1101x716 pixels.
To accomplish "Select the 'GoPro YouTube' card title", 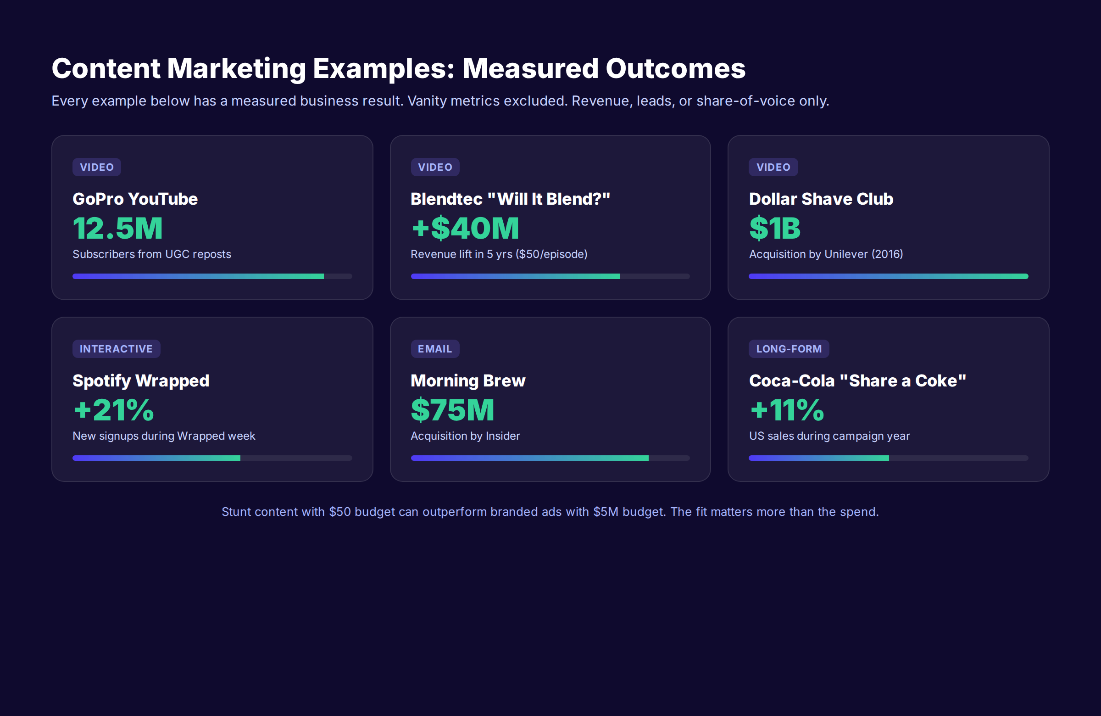I will [135, 199].
